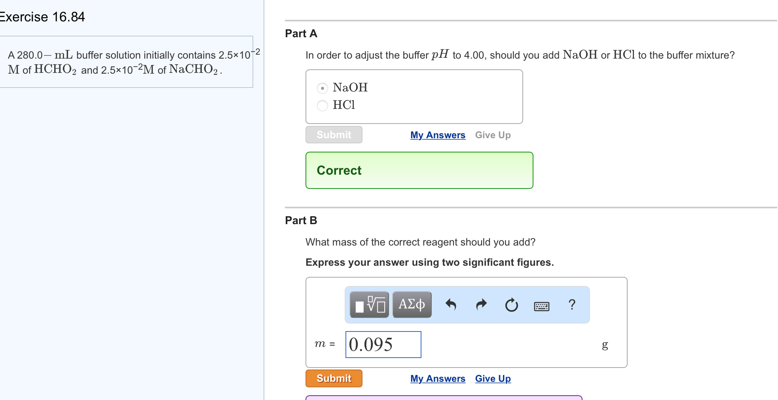The image size is (778, 400).
Task: Select the NaOH radio button
Action: (323, 88)
